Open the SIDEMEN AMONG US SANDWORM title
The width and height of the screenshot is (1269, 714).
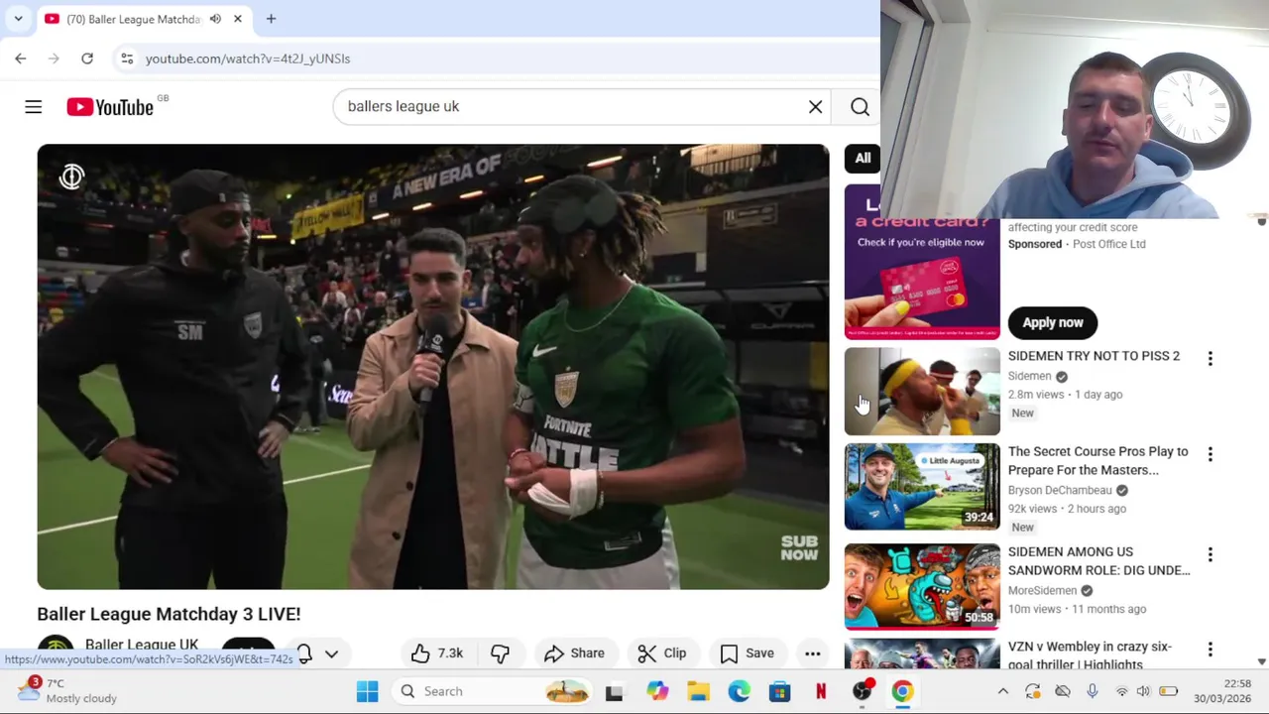(1098, 560)
